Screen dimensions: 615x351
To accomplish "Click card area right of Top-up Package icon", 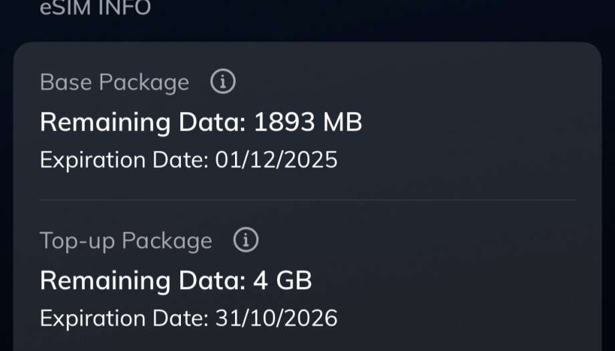I will (414, 240).
